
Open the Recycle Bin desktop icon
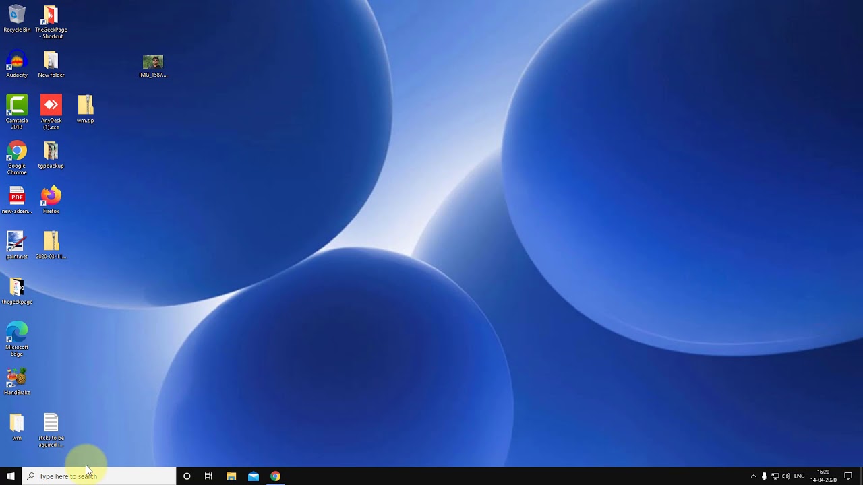(x=17, y=19)
